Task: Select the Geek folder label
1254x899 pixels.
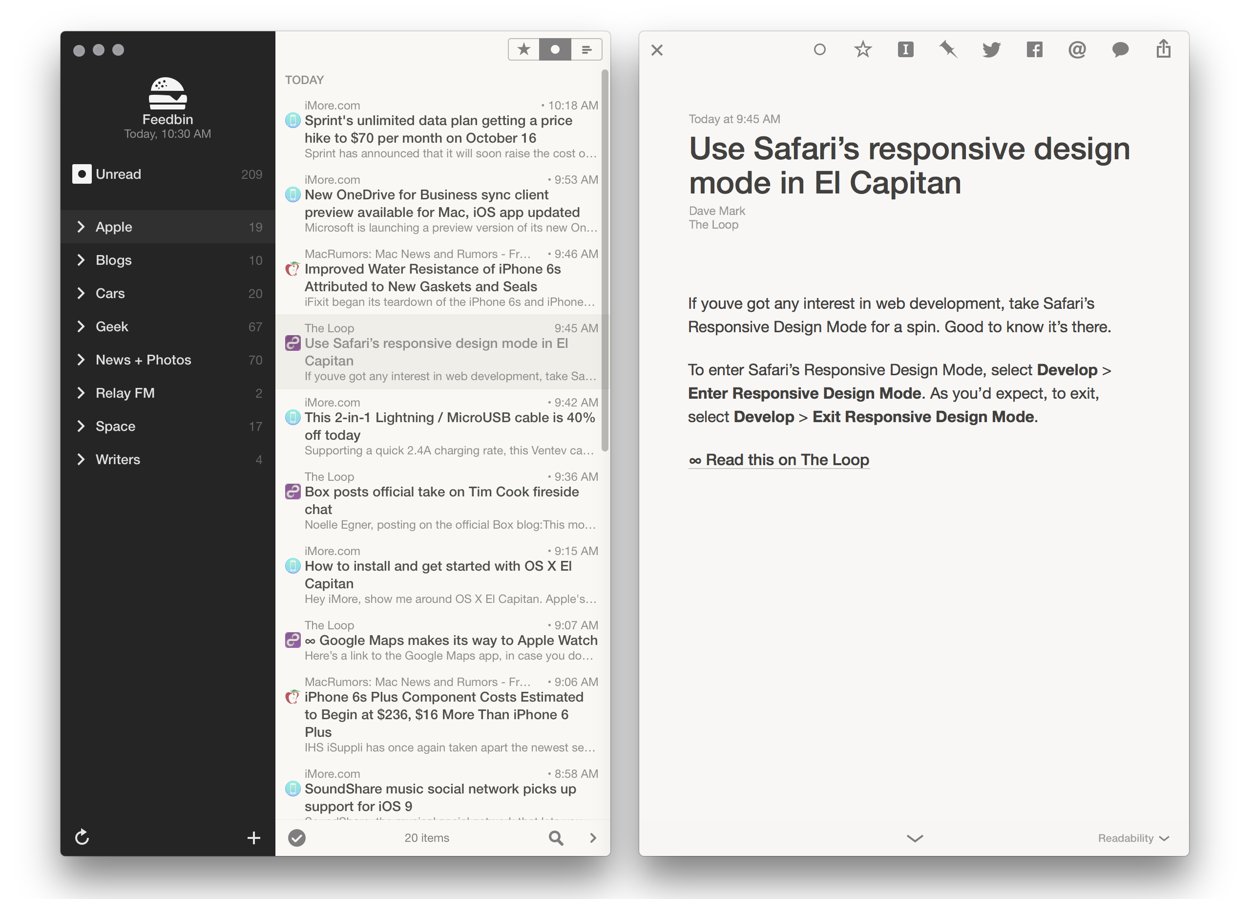Action: point(112,326)
